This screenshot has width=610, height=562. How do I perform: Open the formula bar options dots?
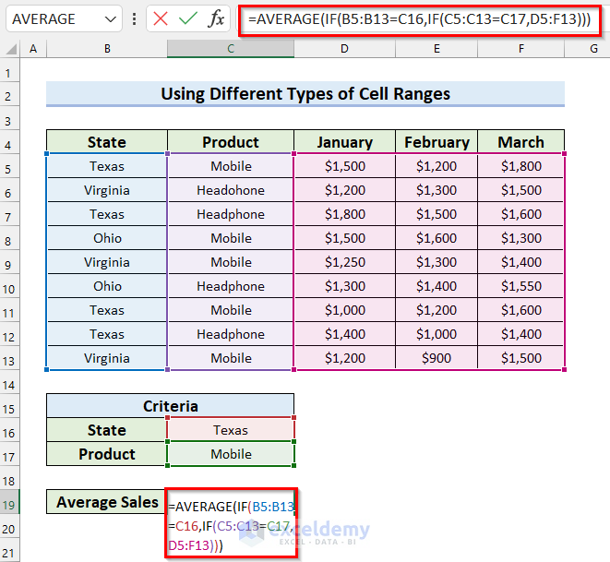[134, 19]
